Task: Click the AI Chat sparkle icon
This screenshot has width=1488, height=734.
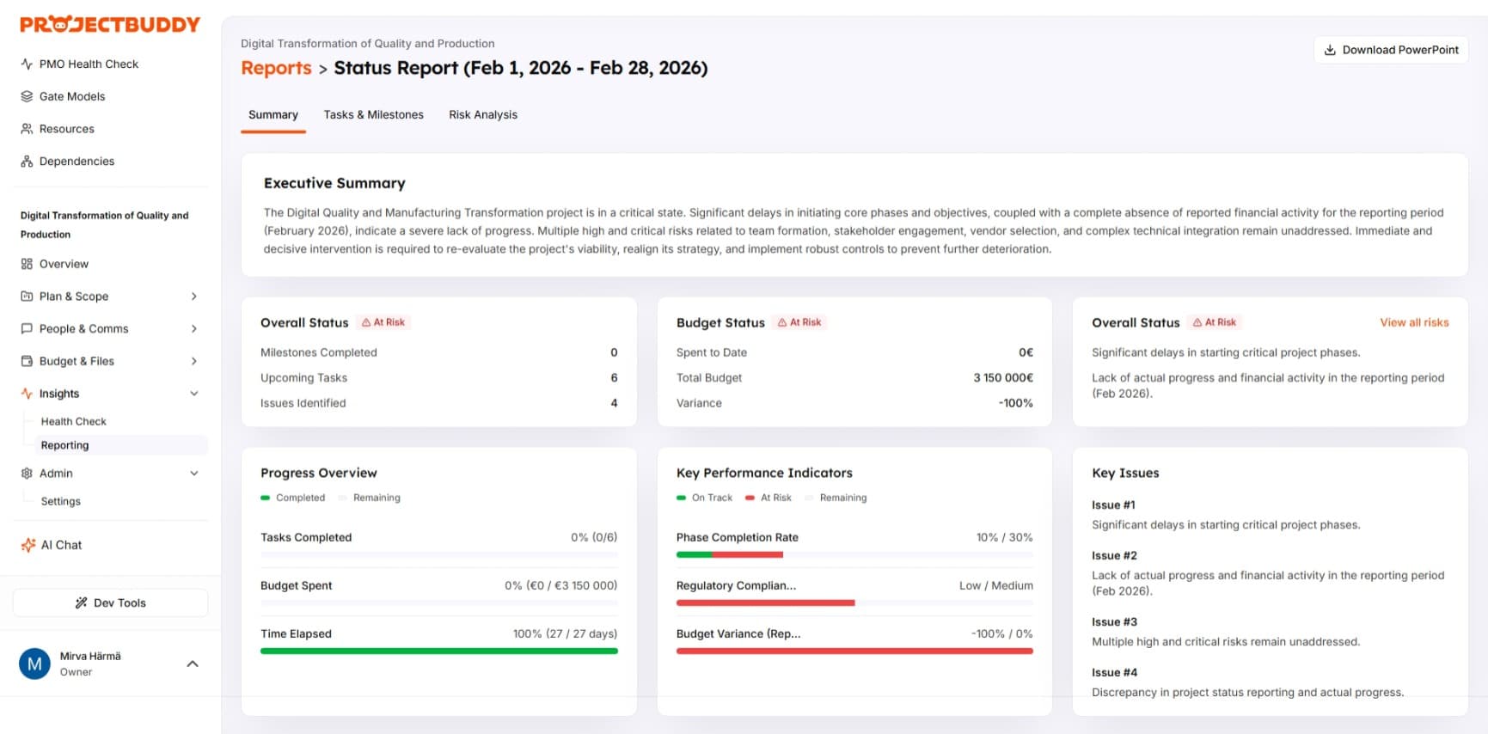Action: 28,545
